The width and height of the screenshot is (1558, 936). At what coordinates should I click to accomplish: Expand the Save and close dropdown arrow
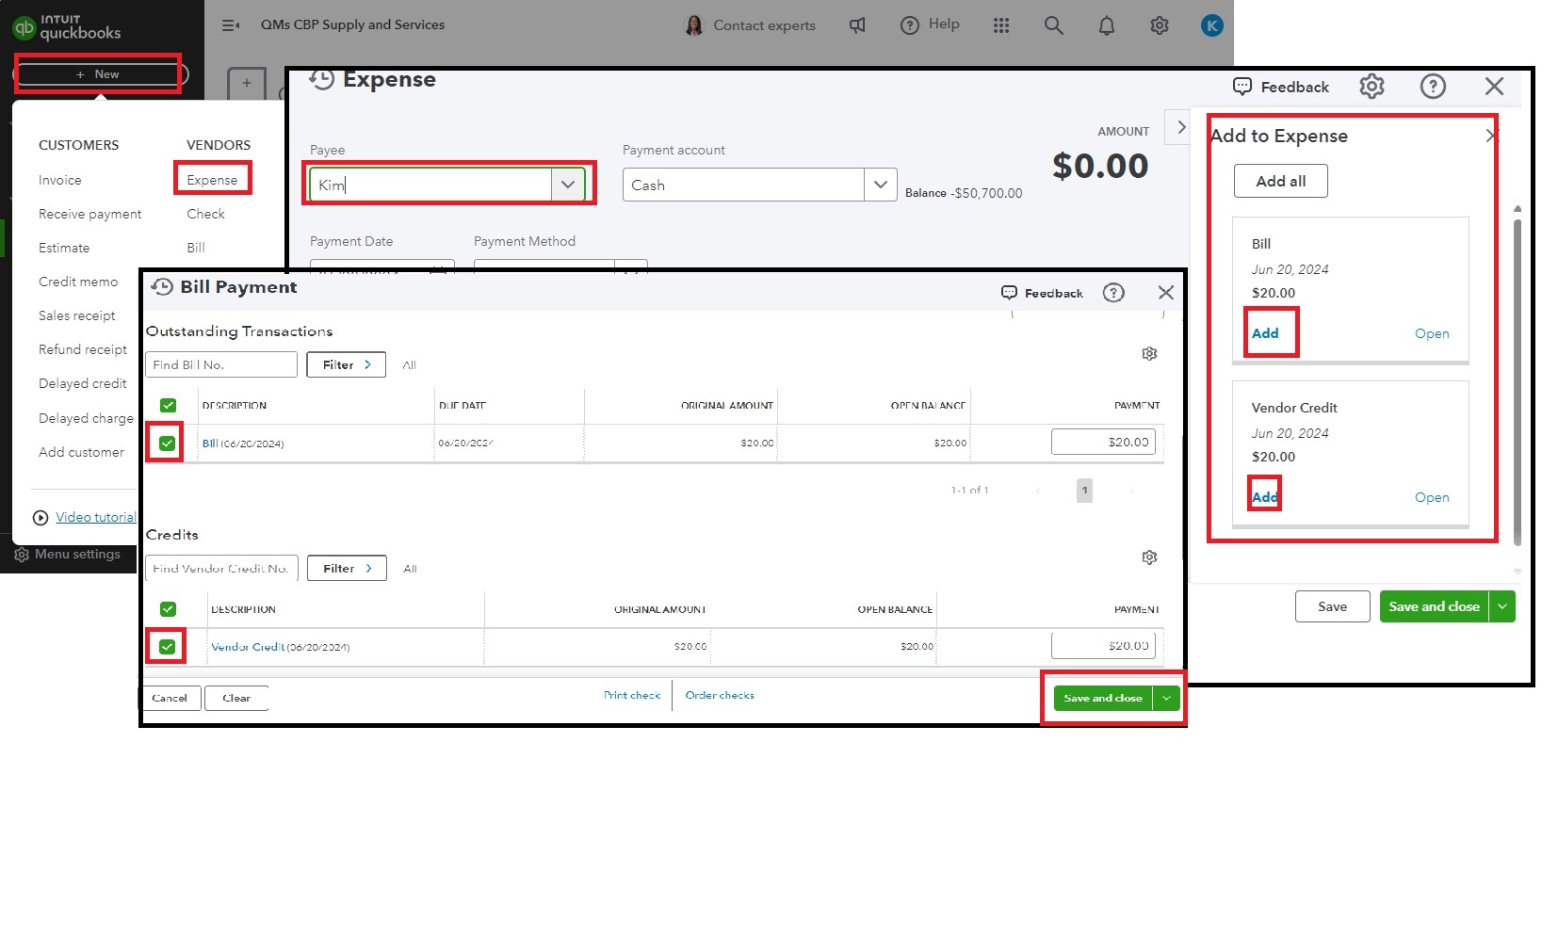(x=1167, y=698)
